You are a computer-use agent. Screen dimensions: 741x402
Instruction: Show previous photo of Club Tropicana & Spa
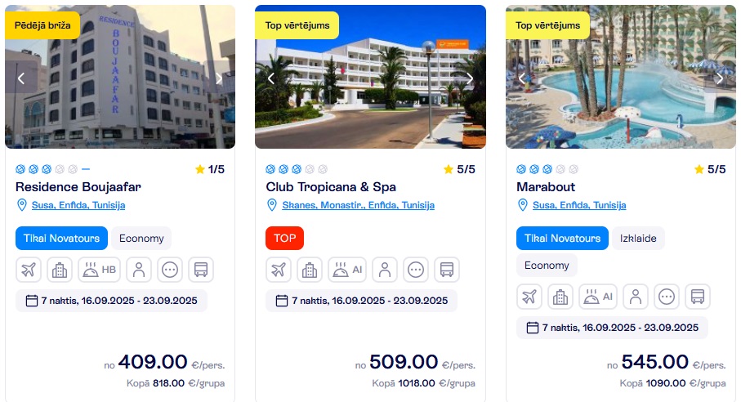(271, 78)
